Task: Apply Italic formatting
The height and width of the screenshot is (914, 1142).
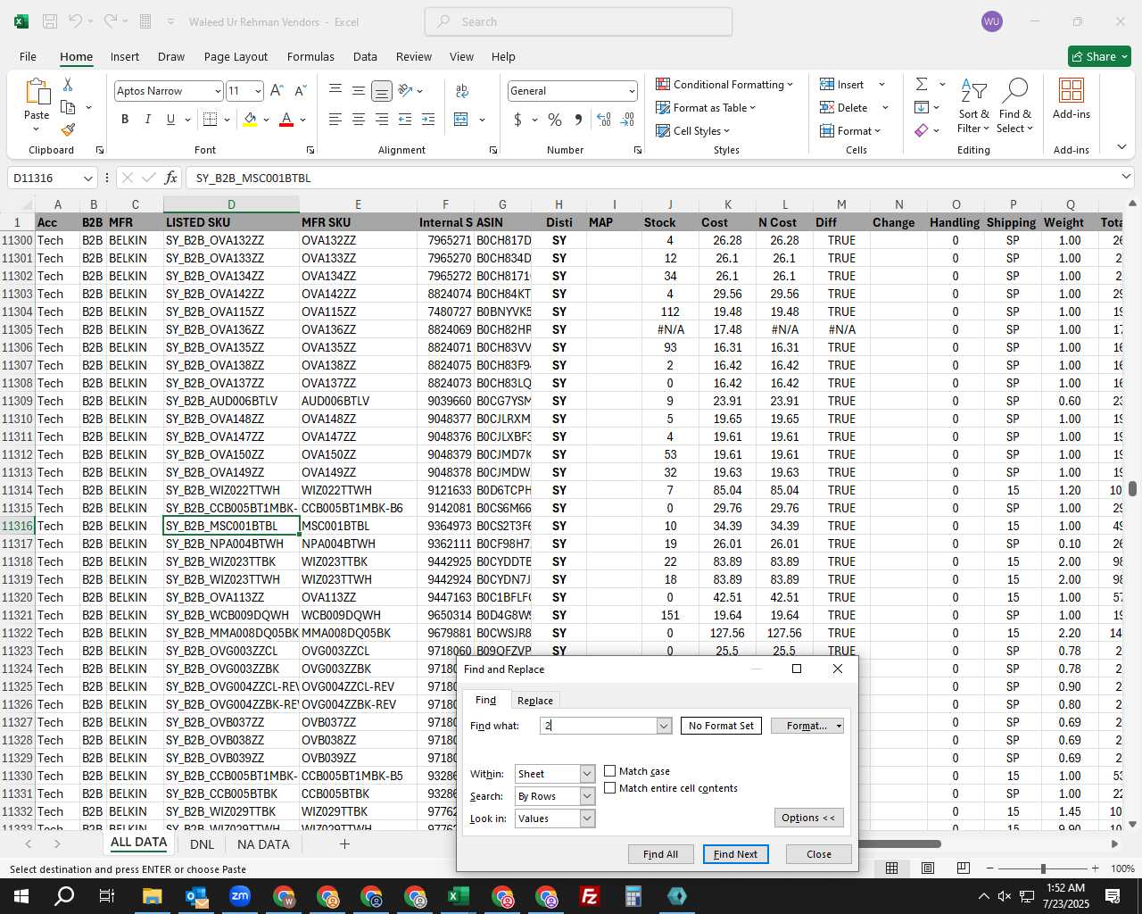Action: pos(147,120)
